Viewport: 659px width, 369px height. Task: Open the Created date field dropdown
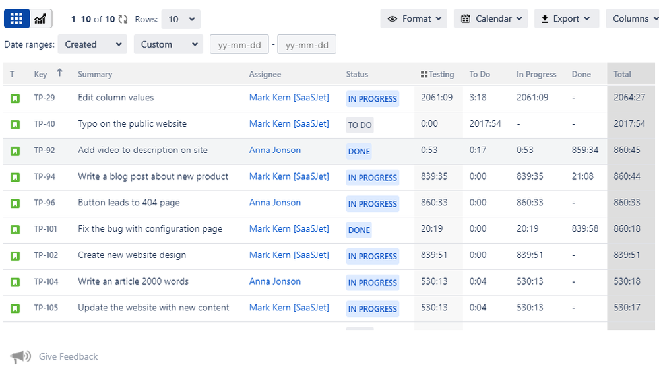(x=92, y=44)
